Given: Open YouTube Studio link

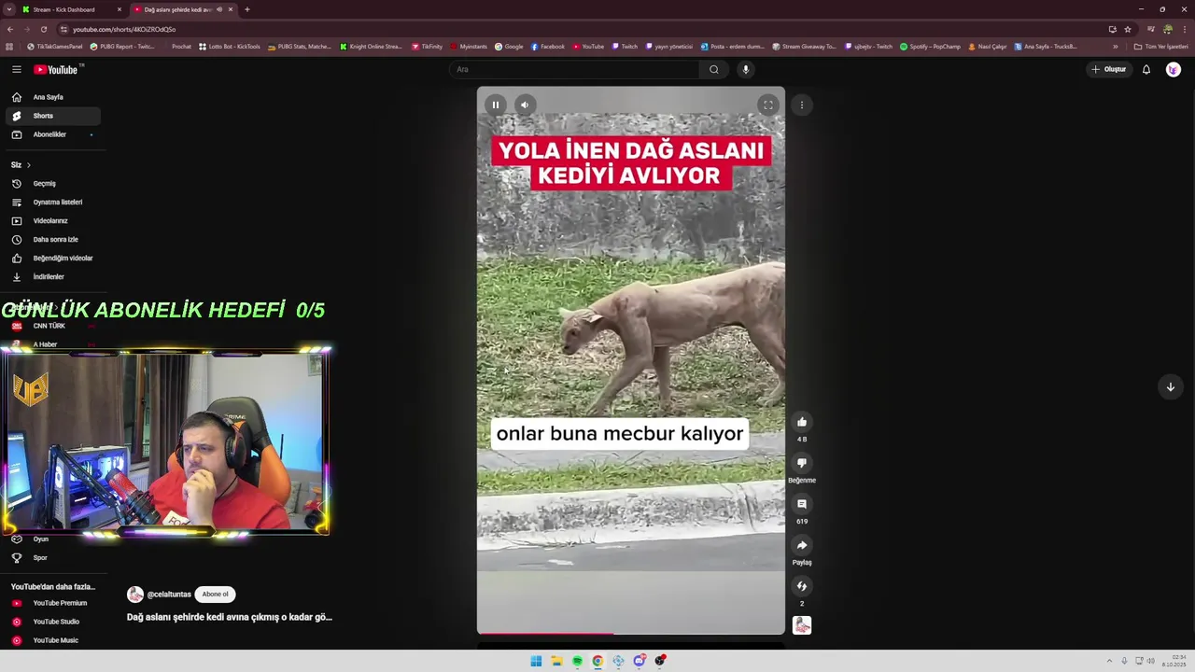Looking at the screenshot, I should pyautogui.click(x=52, y=622).
